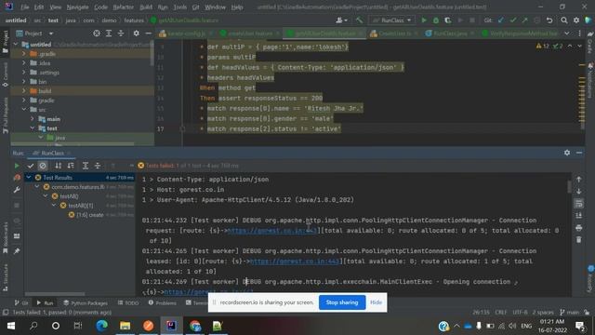Open the gorest.co.in:443 link in leased line

pyautogui.click(x=295, y=261)
